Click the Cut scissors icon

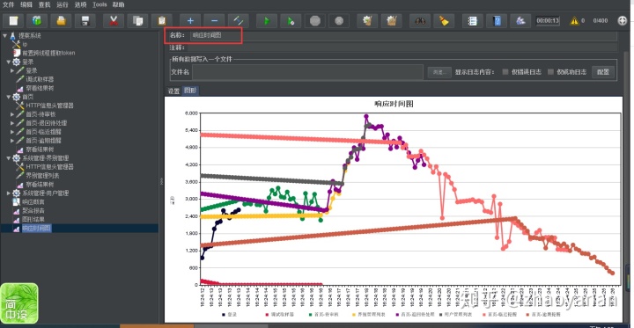point(114,20)
